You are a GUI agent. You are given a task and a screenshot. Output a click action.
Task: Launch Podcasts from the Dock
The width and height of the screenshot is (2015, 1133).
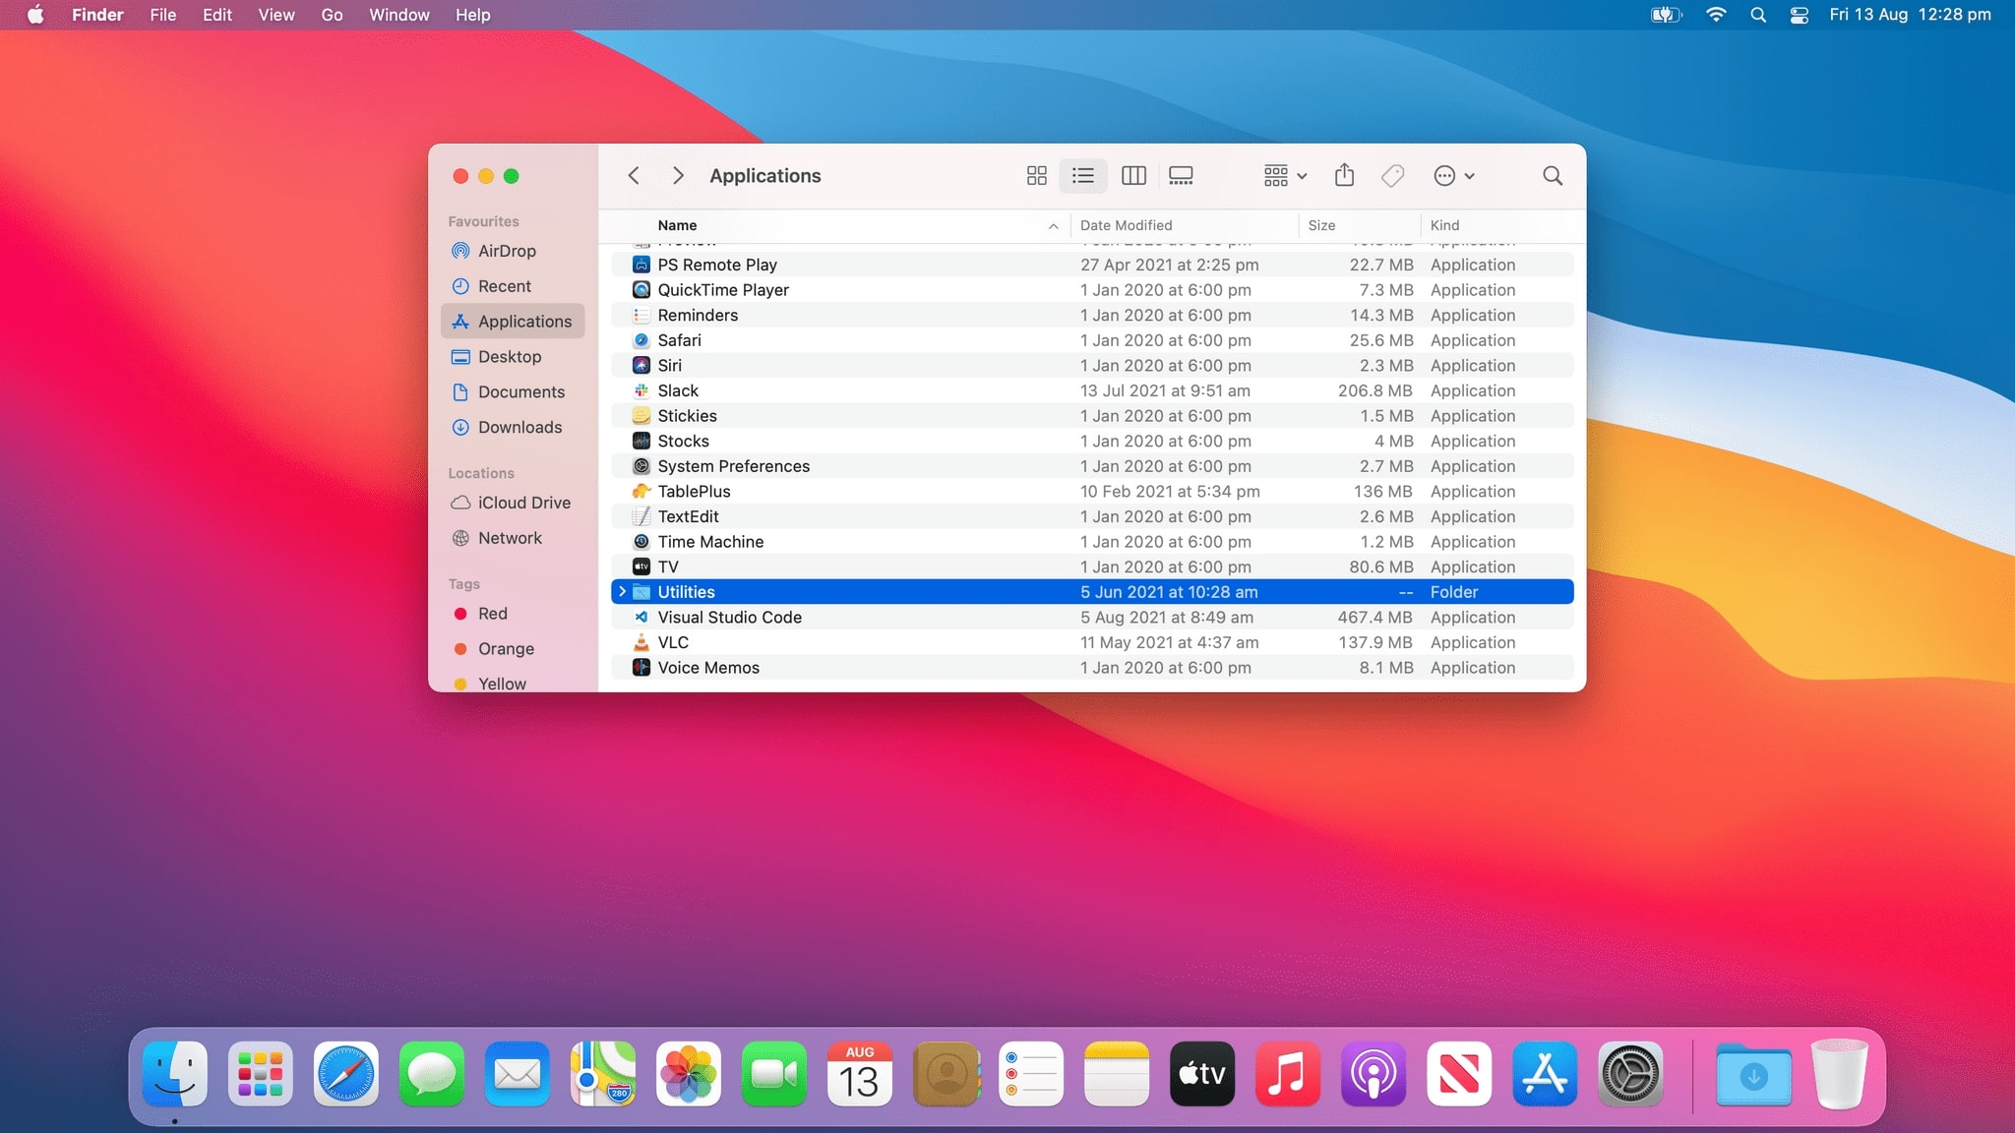click(1373, 1074)
